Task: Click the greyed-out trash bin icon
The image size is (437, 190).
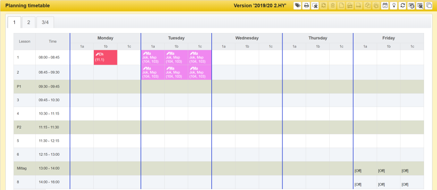Action: (332, 6)
